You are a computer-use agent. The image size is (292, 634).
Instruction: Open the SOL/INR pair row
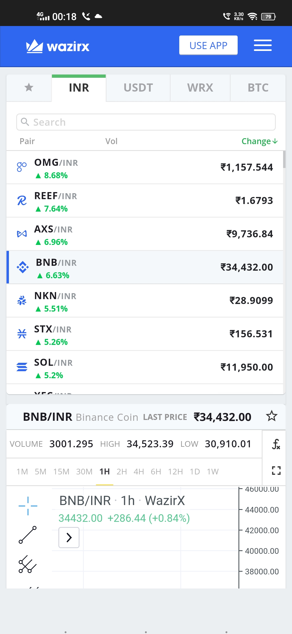coord(145,367)
